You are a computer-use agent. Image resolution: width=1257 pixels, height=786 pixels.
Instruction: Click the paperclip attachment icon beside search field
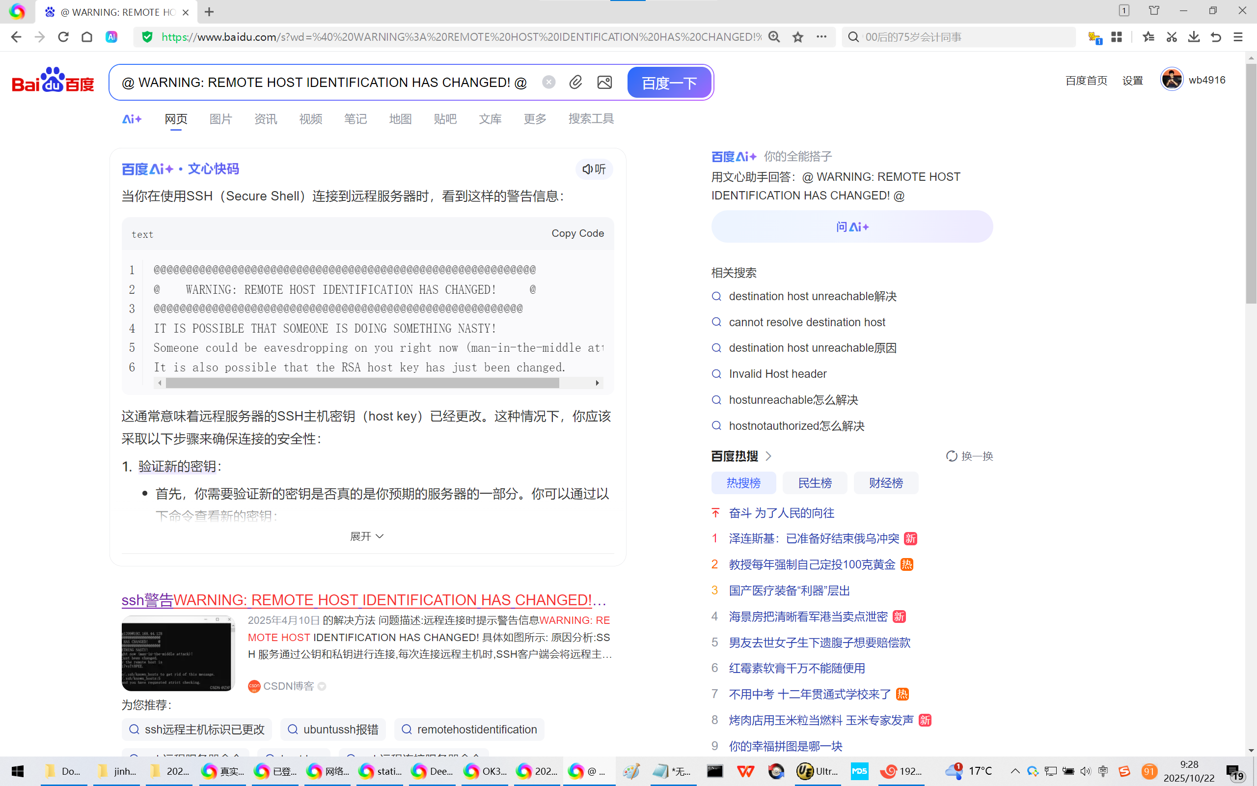pos(575,82)
